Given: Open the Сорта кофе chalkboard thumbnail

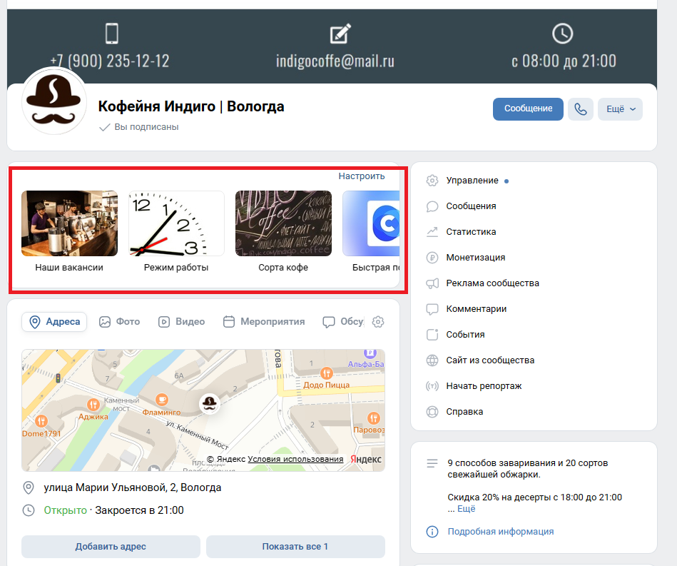Looking at the screenshot, I should (x=283, y=223).
